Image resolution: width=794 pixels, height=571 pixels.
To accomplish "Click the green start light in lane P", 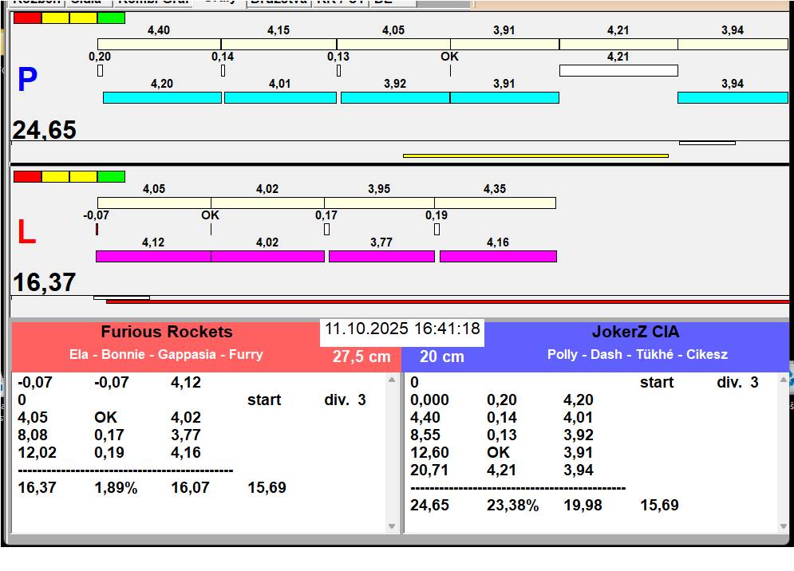I will (x=111, y=18).
